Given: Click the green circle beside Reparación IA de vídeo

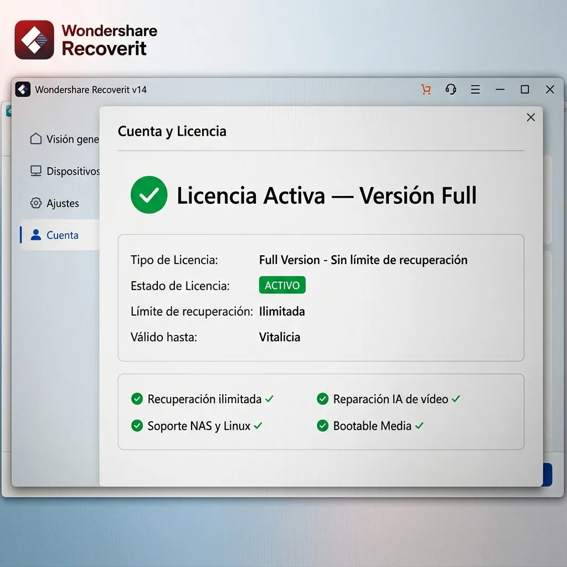Looking at the screenshot, I should click(323, 399).
